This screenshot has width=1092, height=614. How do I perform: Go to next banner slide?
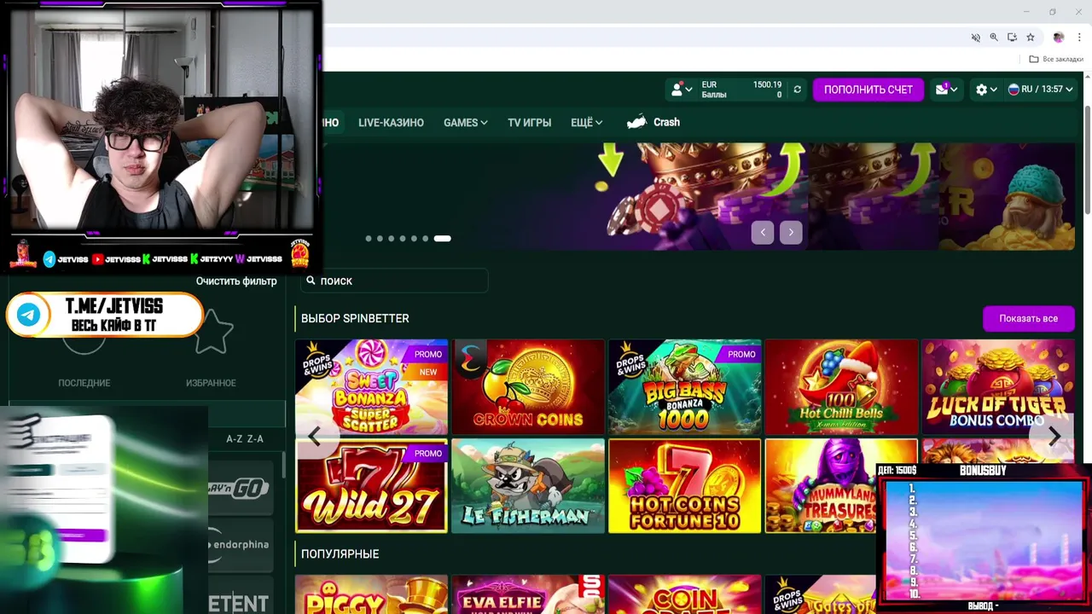(x=791, y=232)
